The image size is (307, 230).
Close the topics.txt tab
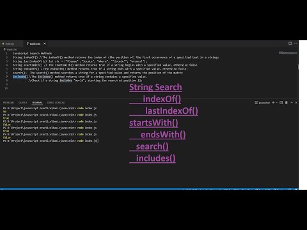coord(45,43)
